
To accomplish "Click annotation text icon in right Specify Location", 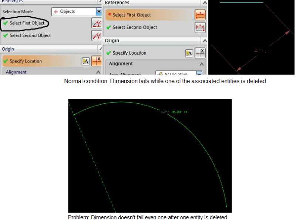I will click(x=189, y=54).
